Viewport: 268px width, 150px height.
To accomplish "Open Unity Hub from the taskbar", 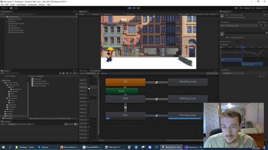I will [x=113, y=147].
